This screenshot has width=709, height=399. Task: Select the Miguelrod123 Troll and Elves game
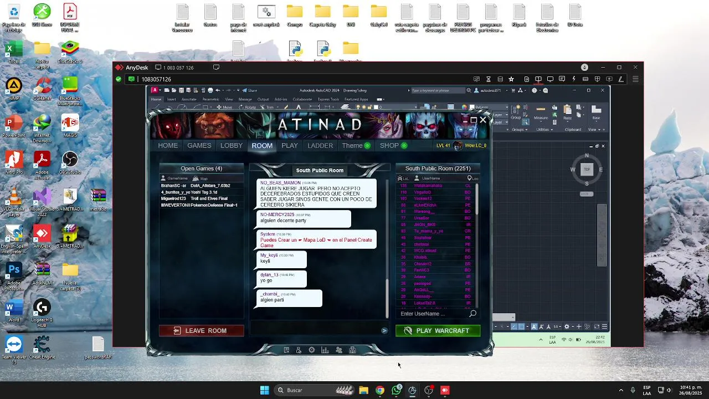[x=202, y=198]
